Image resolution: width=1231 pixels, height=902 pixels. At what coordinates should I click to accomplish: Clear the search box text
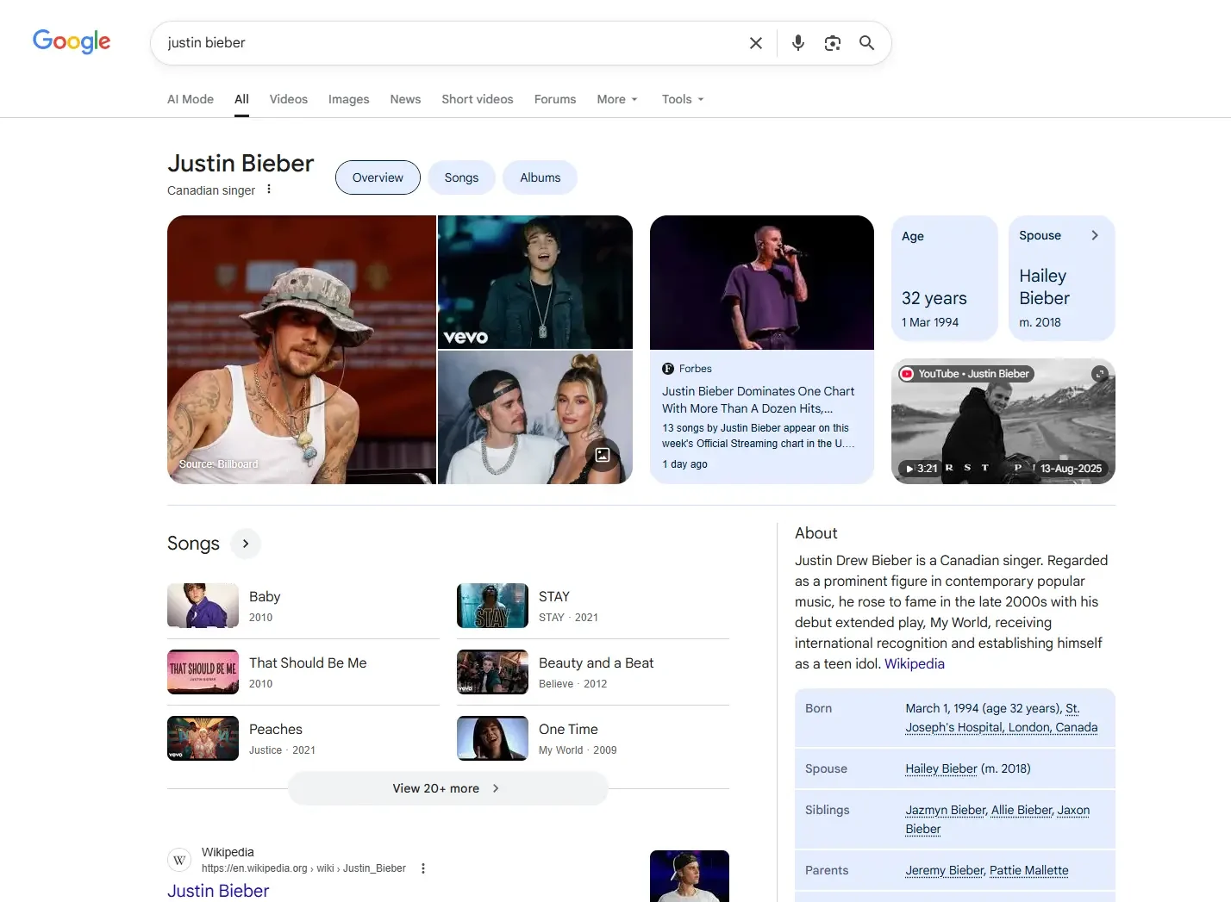tap(756, 43)
